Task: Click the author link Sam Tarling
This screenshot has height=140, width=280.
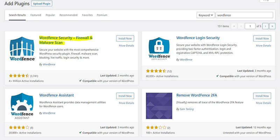Action: point(187,109)
